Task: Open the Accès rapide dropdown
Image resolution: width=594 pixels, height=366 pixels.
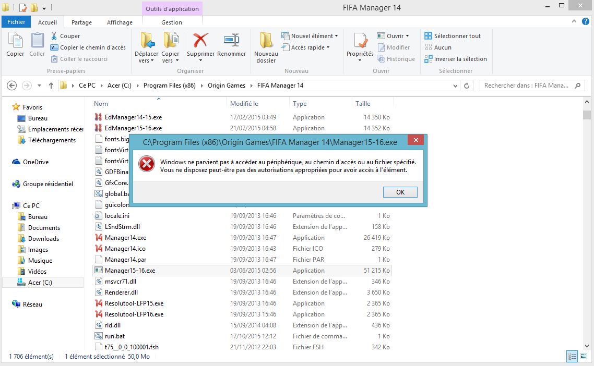Action: point(305,47)
